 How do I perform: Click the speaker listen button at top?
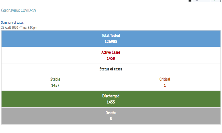(201, 1)
